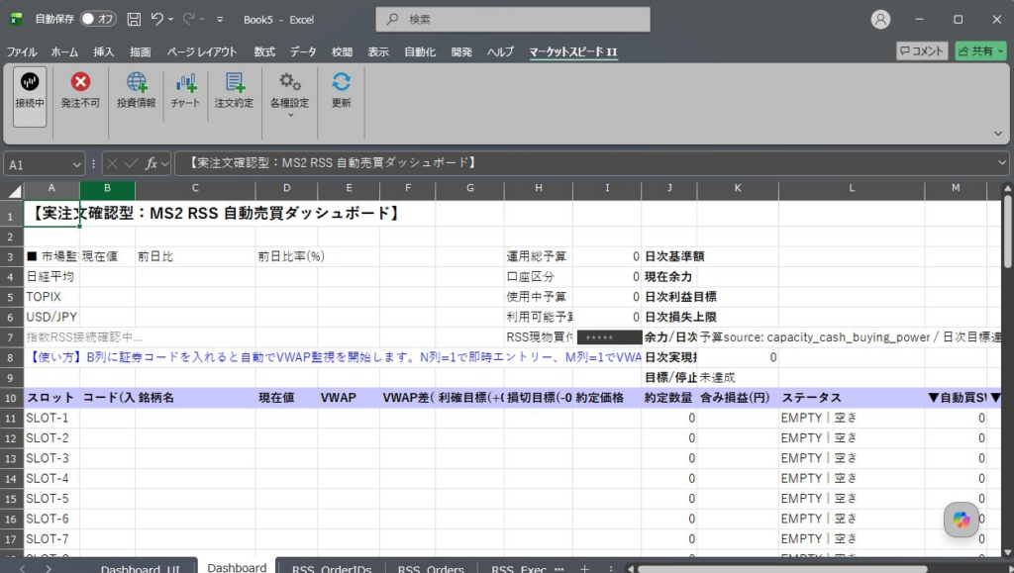Switch to the 開発 ribbon tab
The height and width of the screenshot is (573, 1014).
pyautogui.click(x=461, y=51)
